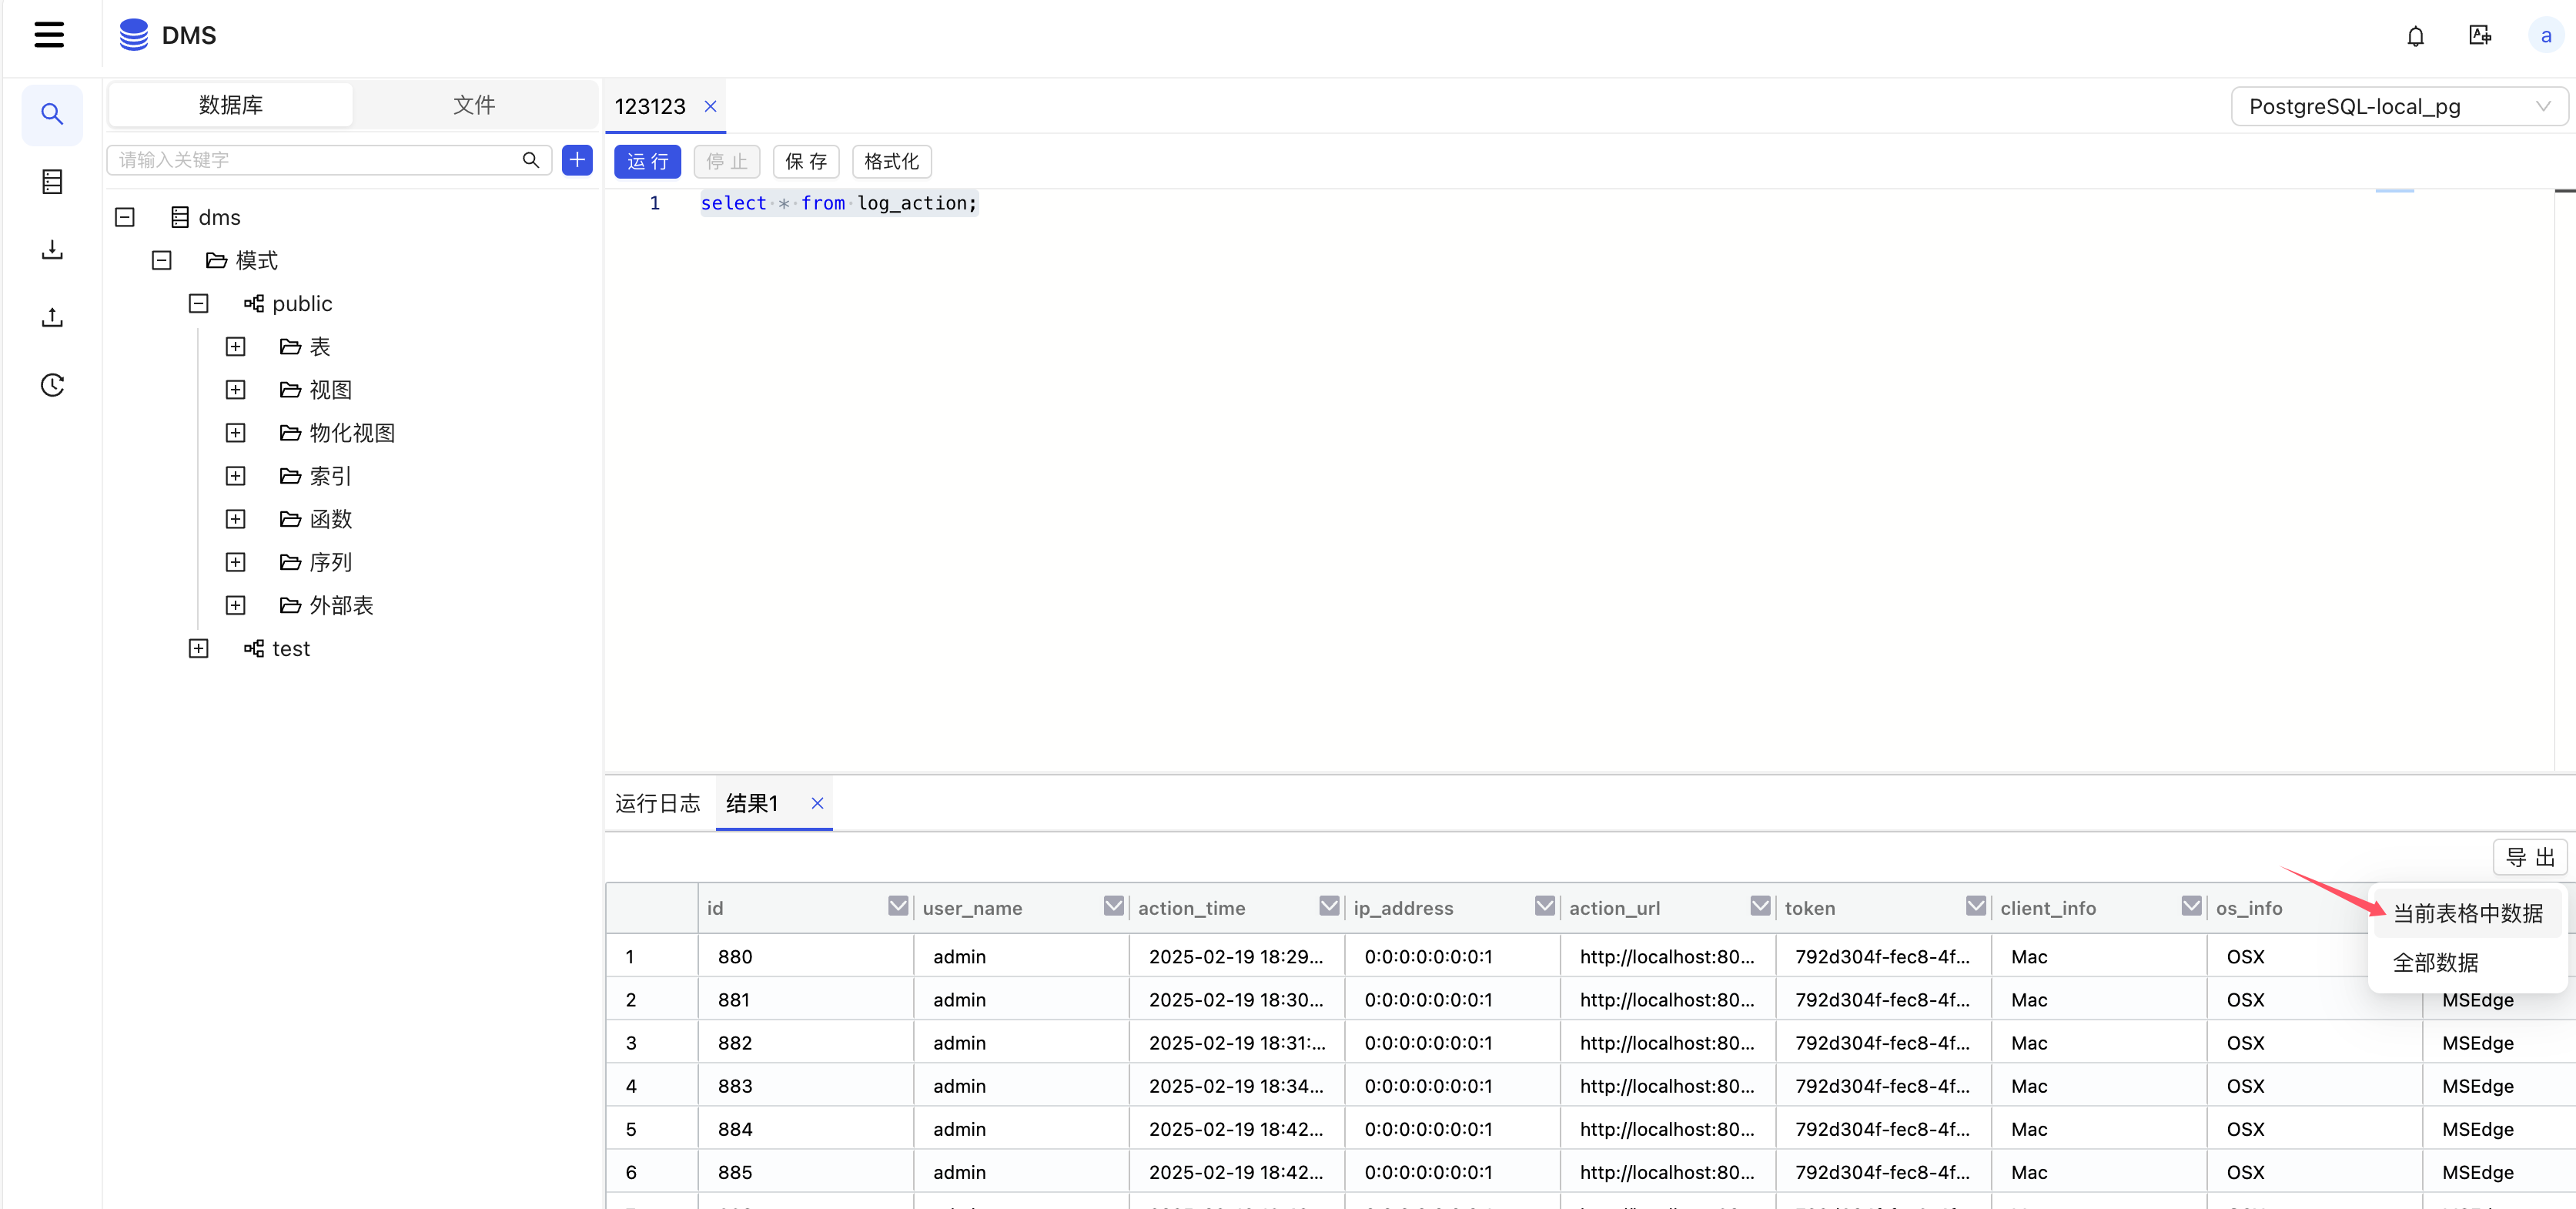Switch to the 运行日志 tab
This screenshot has width=2576, height=1209.
[658, 803]
